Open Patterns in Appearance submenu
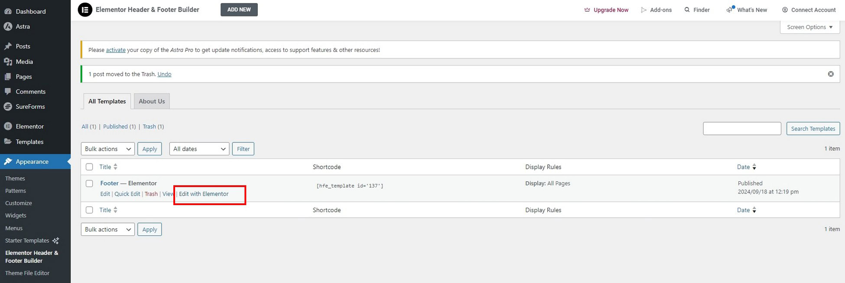This screenshot has height=283, width=845. pos(16,191)
